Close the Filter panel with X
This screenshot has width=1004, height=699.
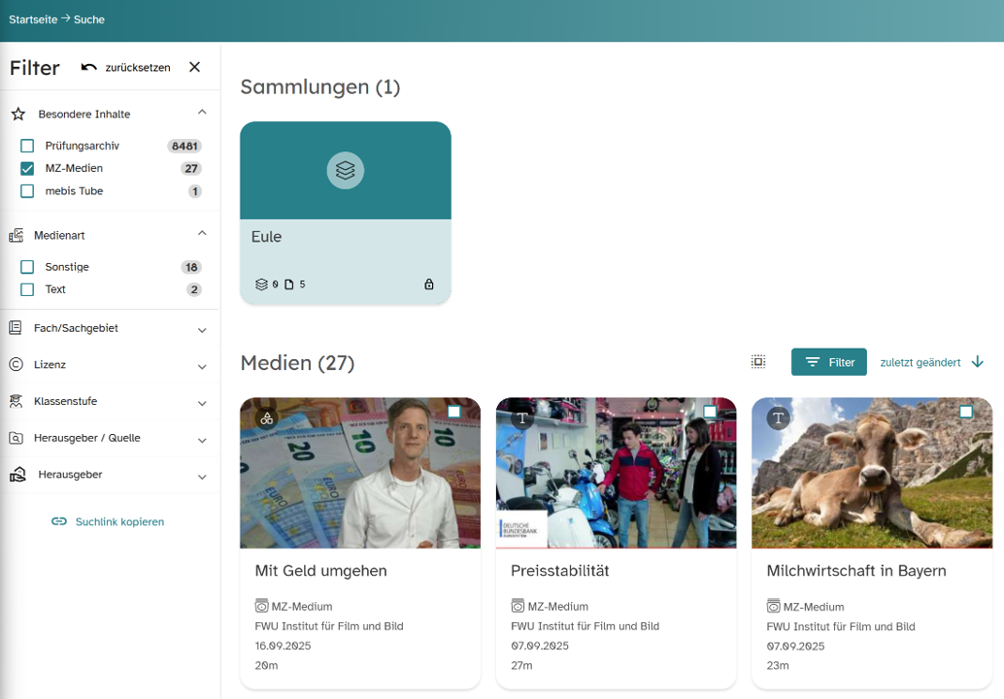pyautogui.click(x=194, y=67)
